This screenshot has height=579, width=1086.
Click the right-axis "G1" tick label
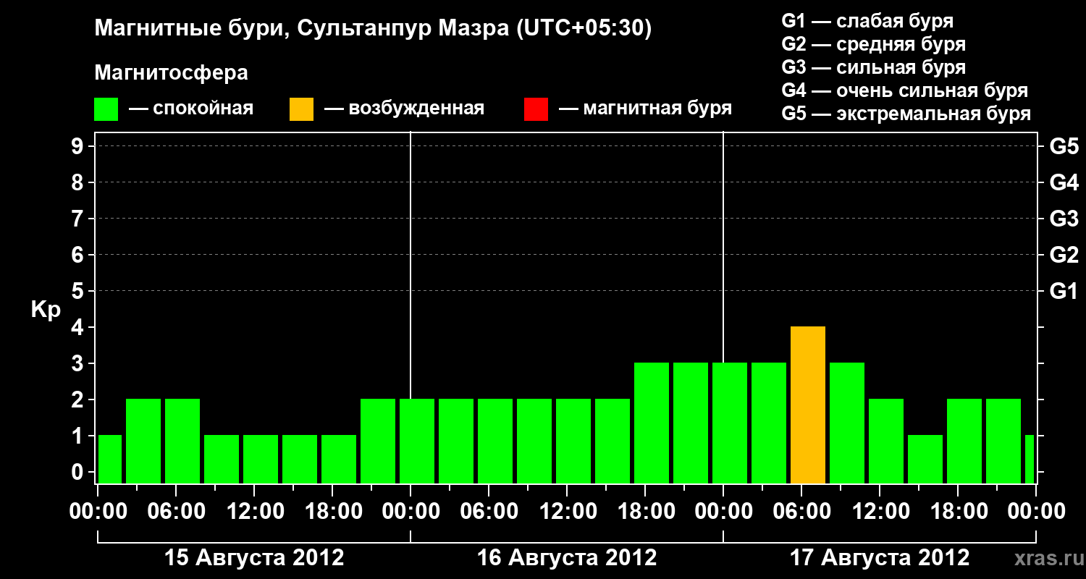click(x=1064, y=291)
